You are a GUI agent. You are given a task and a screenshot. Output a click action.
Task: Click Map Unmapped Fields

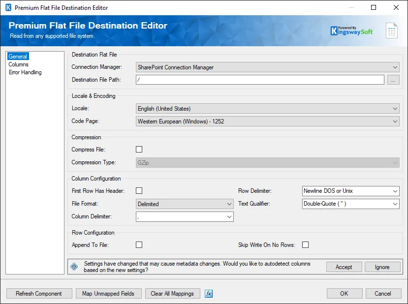(108, 293)
